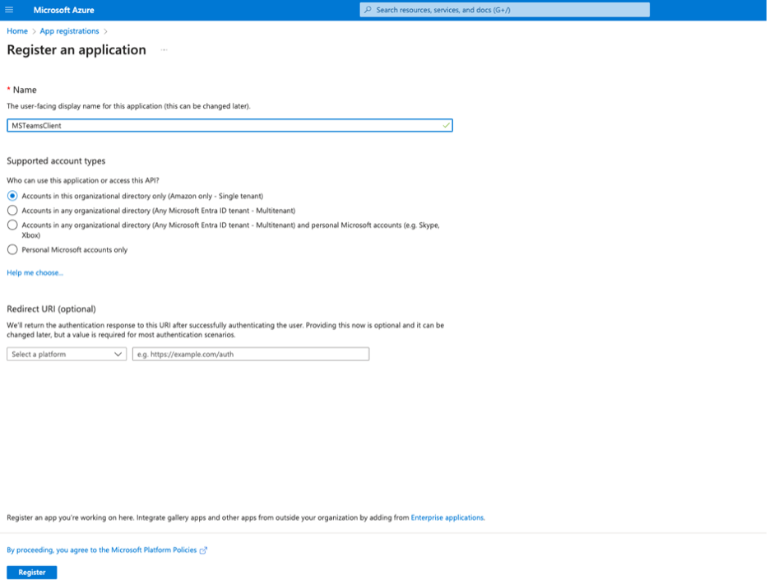Open the portal hamburger menu
Image resolution: width=769 pixels, height=585 pixels.
pos(9,9)
